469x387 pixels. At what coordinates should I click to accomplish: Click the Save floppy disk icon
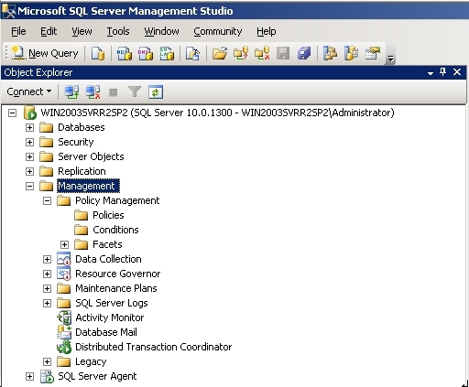coord(283,53)
